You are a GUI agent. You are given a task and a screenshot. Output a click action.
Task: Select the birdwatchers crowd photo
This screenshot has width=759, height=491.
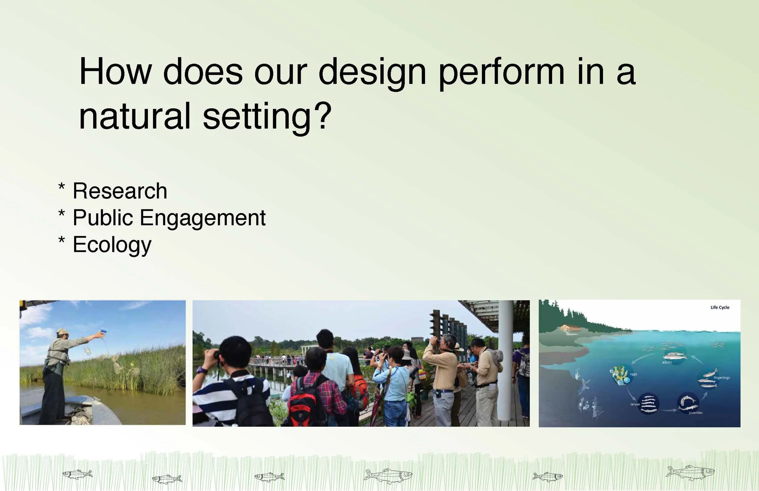(x=361, y=363)
